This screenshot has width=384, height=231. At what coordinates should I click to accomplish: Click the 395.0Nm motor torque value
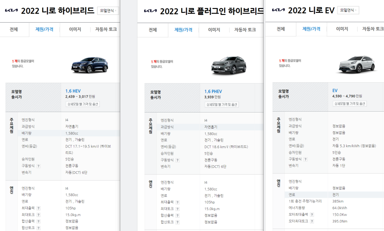point(340,221)
